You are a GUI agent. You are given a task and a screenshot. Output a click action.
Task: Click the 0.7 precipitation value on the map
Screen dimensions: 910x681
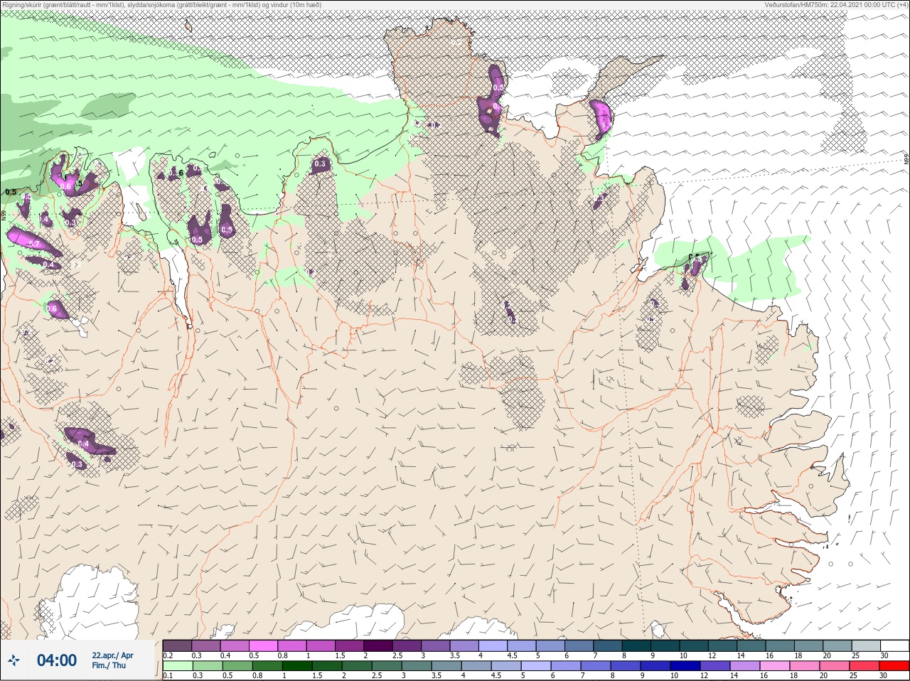point(33,244)
